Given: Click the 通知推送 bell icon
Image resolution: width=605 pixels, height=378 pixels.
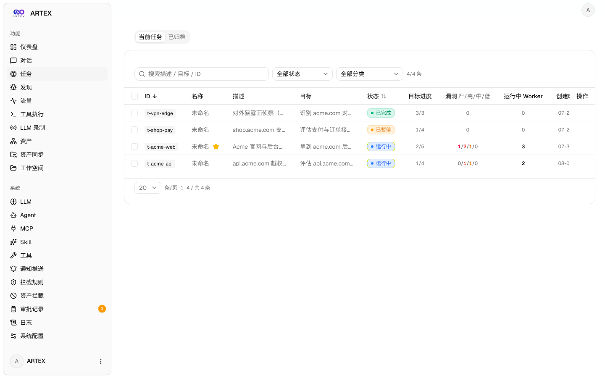Looking at the screenshot, I should coord(13,269).
